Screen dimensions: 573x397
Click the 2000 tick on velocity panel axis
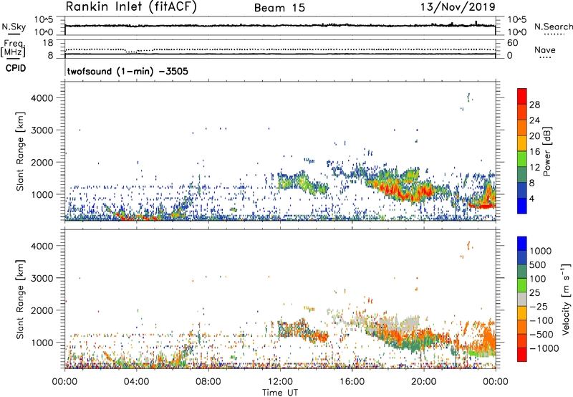[42, 310]
